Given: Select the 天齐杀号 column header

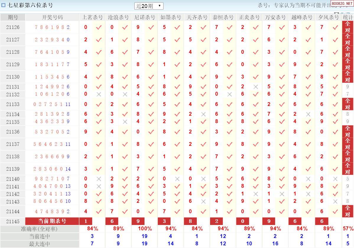Looking at the screenshot, I should (x=197, y=17).
